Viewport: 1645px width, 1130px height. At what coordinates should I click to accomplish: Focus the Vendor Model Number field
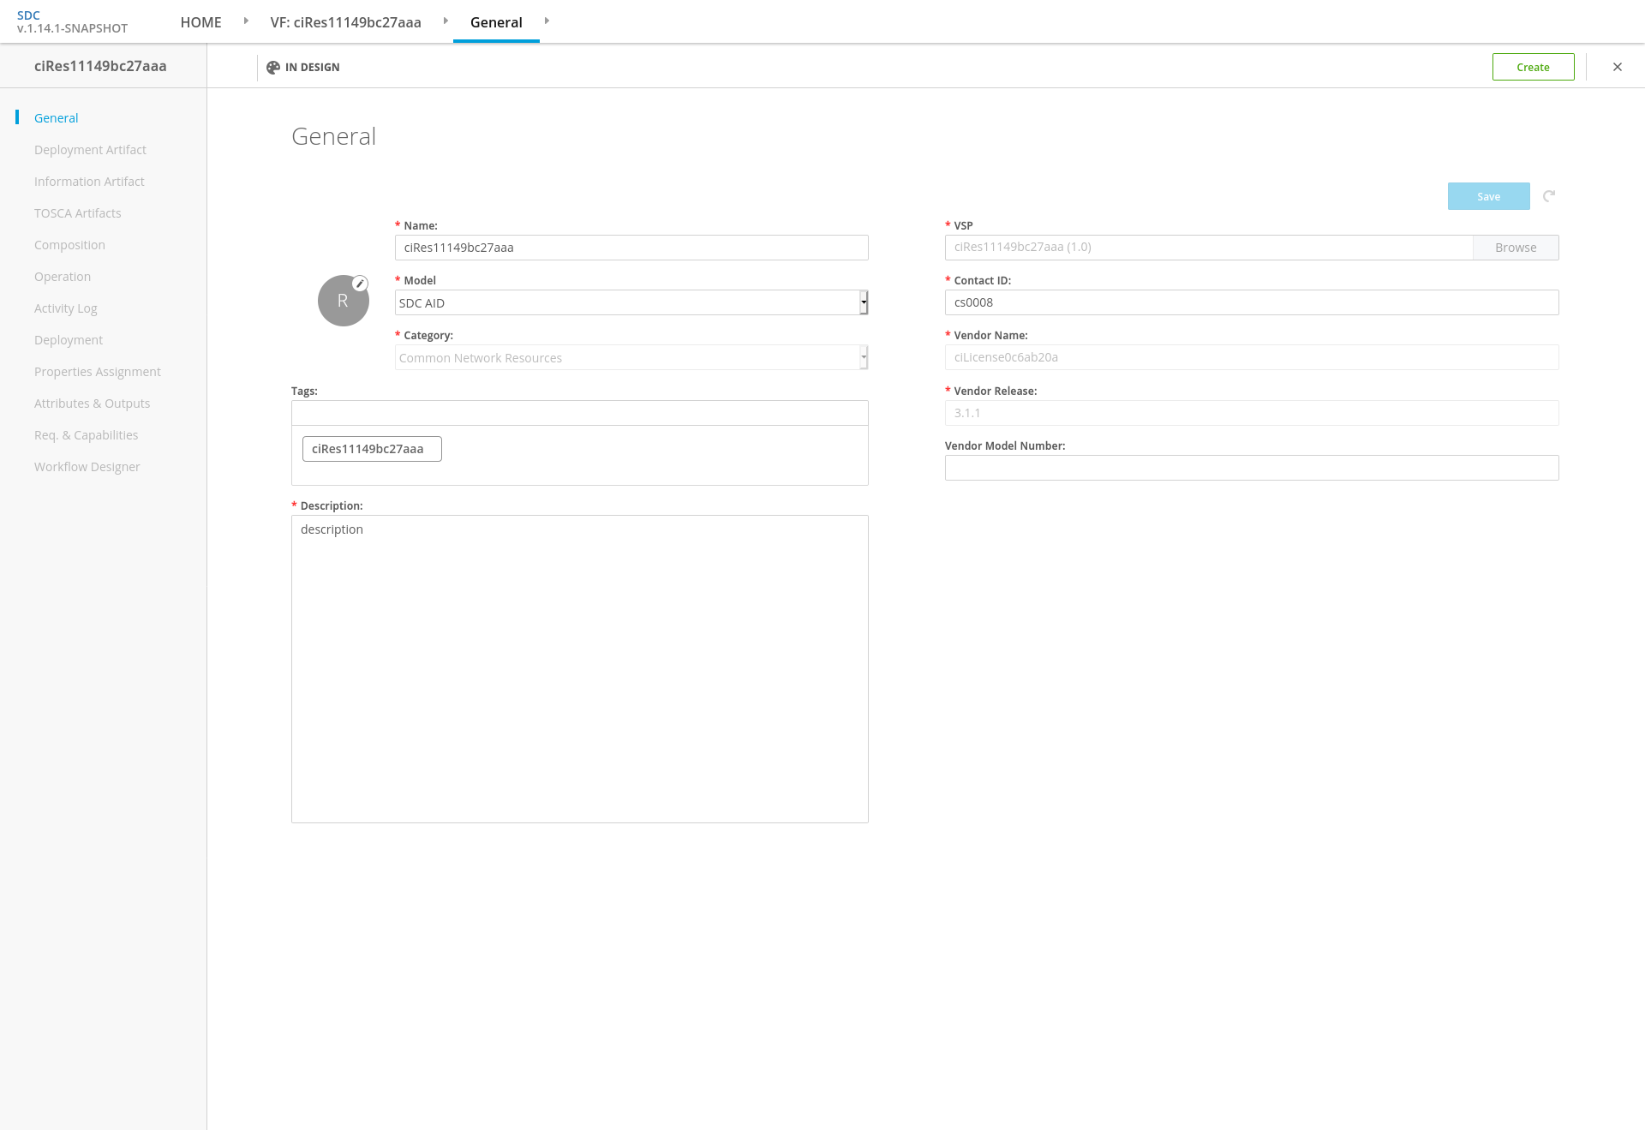1251,468
